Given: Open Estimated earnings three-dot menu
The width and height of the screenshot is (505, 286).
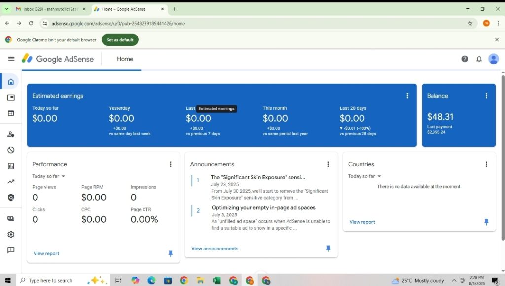Looking at the screenshot, I should [407, 96].
